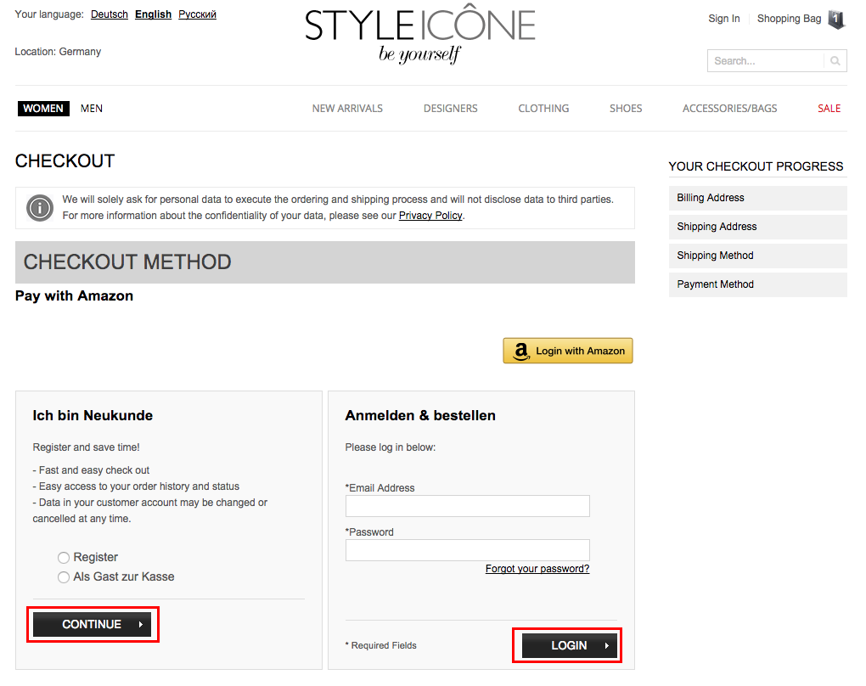The width and height of the screenshot is (866, 686).
Task: Focus the Email Address field
Action: (468, 506)
